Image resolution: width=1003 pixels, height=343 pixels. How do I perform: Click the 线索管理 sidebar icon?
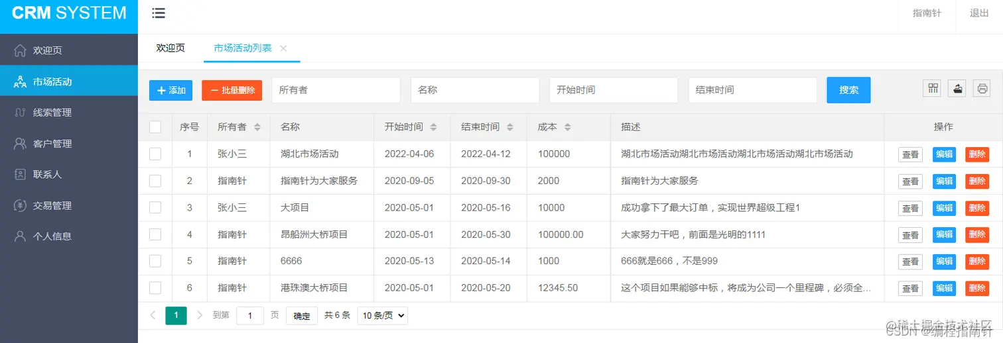20,113
